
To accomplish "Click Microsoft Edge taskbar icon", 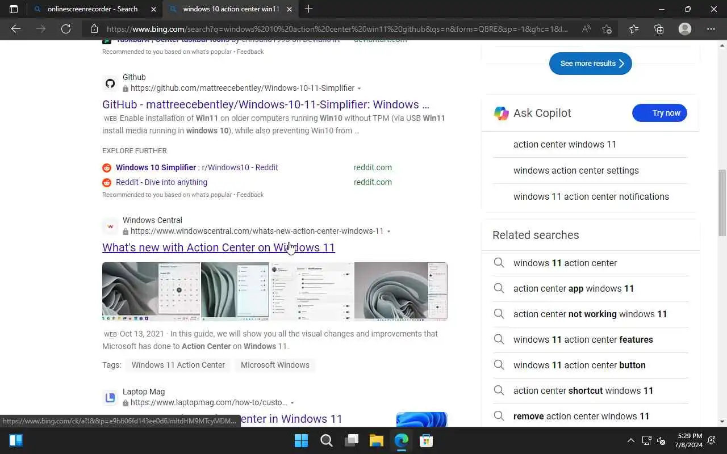I will pos(401,440).
